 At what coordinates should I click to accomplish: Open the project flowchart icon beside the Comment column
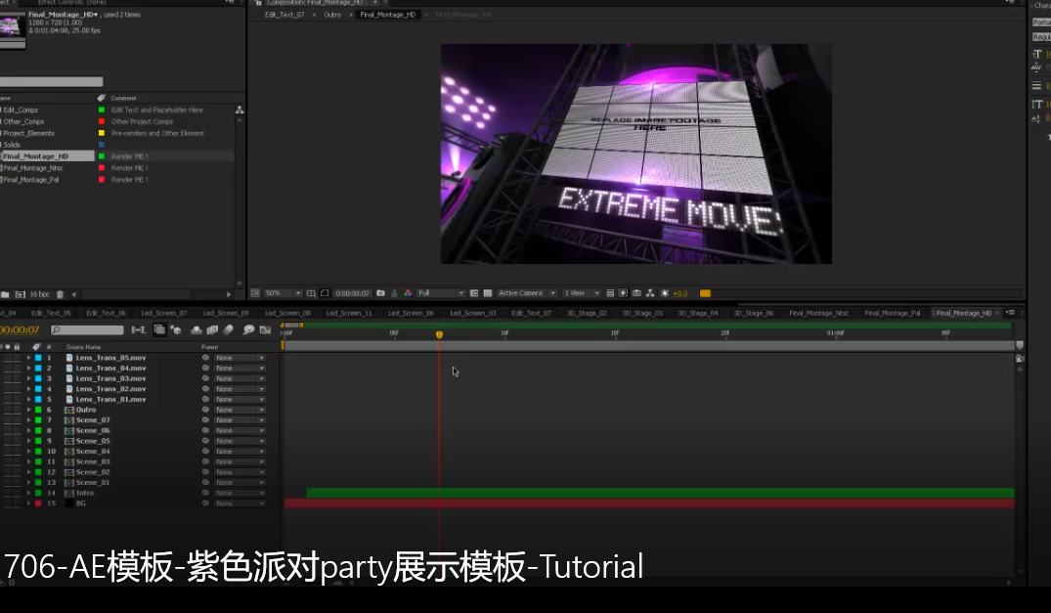[240, 109]
